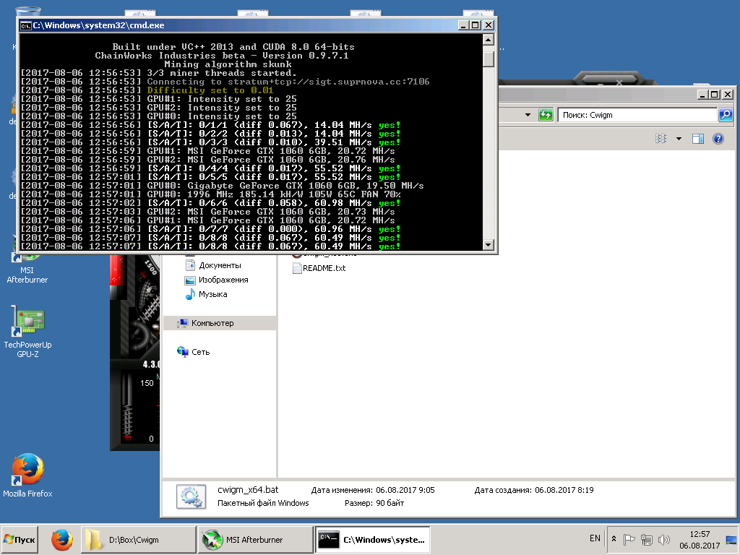Open the Пуск start button
Image resolution: width=740 pixels, height=555 pixels.
point(19,539)
